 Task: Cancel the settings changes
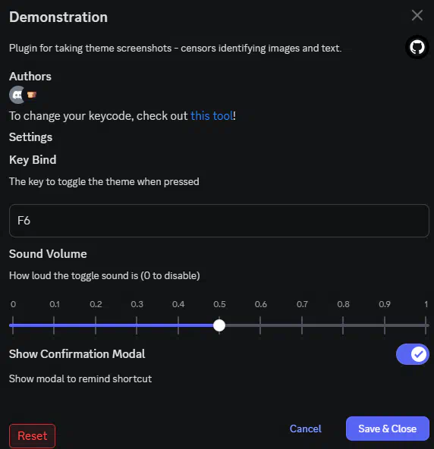point(305,429)
